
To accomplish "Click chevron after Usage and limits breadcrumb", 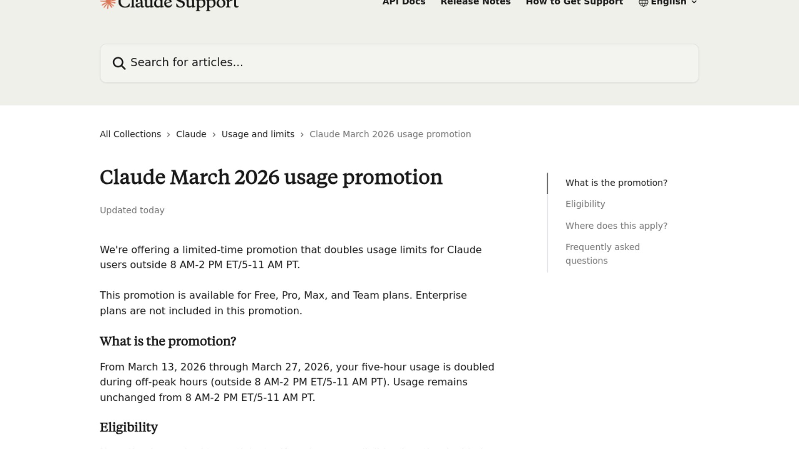I will pos(302,135).
